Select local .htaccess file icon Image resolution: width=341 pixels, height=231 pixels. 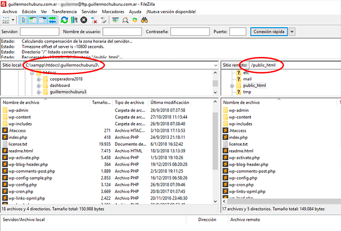5,130
